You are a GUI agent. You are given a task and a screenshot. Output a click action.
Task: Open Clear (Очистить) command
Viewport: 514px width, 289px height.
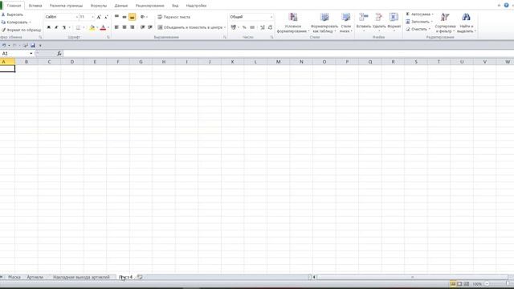(x=418, y=29)
